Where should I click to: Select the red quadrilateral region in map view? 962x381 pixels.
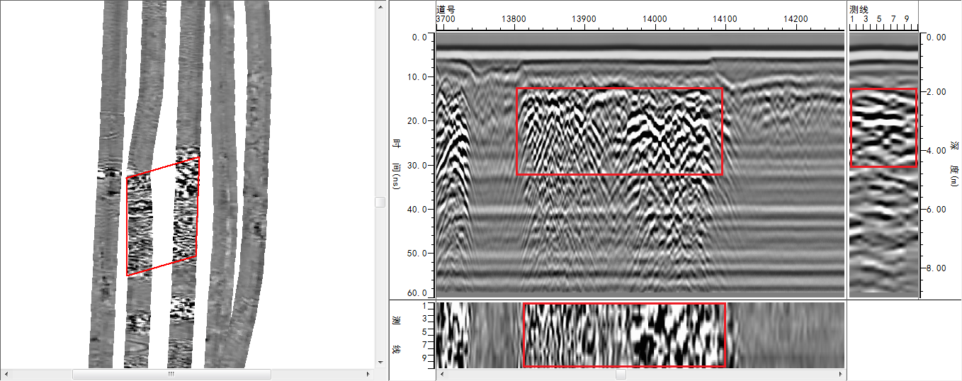coord(162,217)
